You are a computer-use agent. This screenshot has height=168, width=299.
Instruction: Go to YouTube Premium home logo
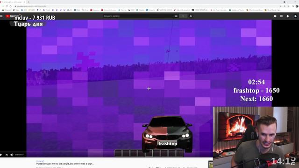pyautogui.click(x=13, y=16)
